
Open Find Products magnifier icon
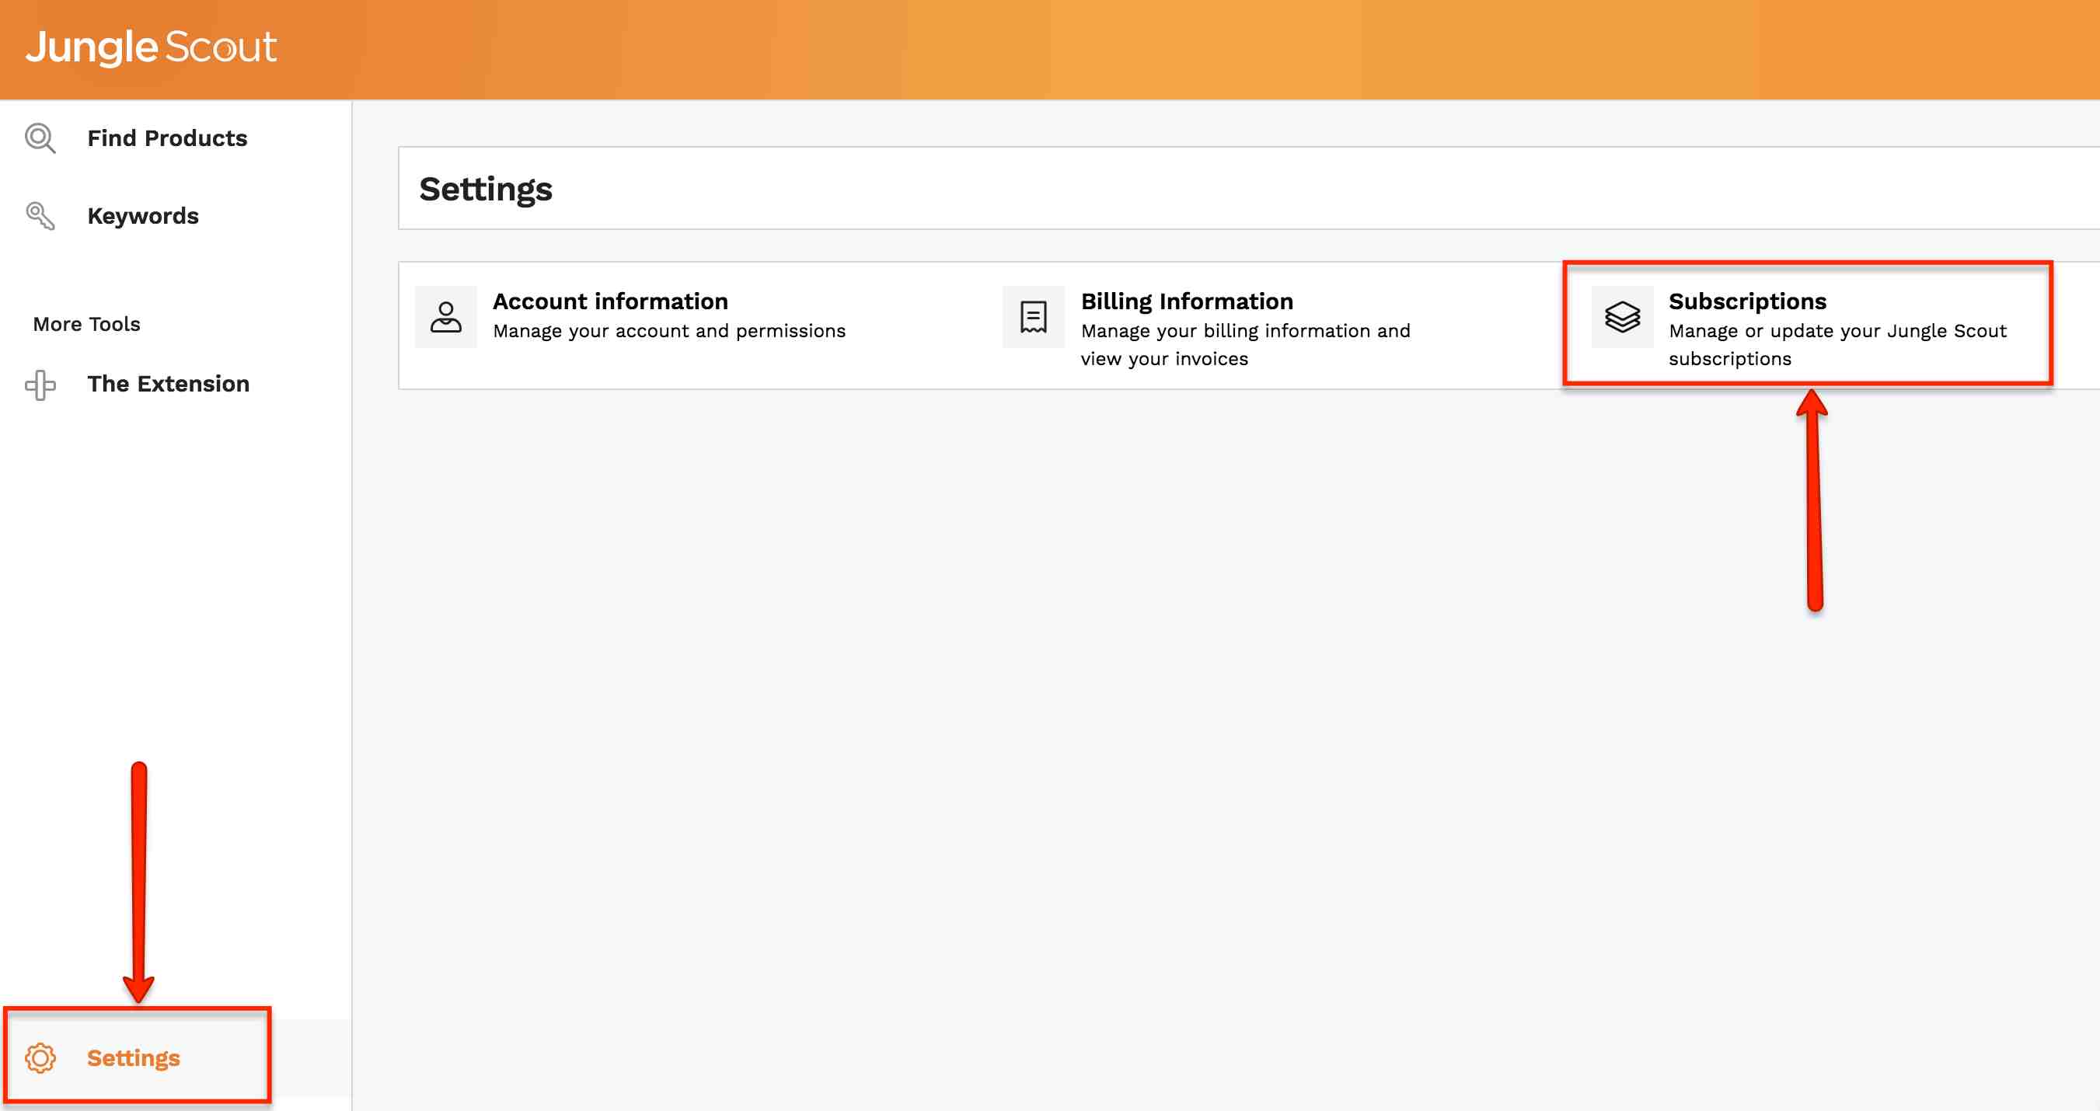(40, 138)
